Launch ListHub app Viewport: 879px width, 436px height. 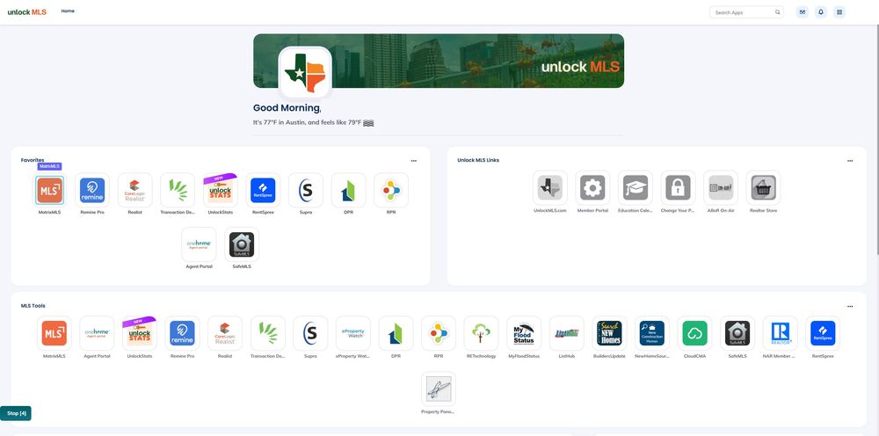pos(566,333)
